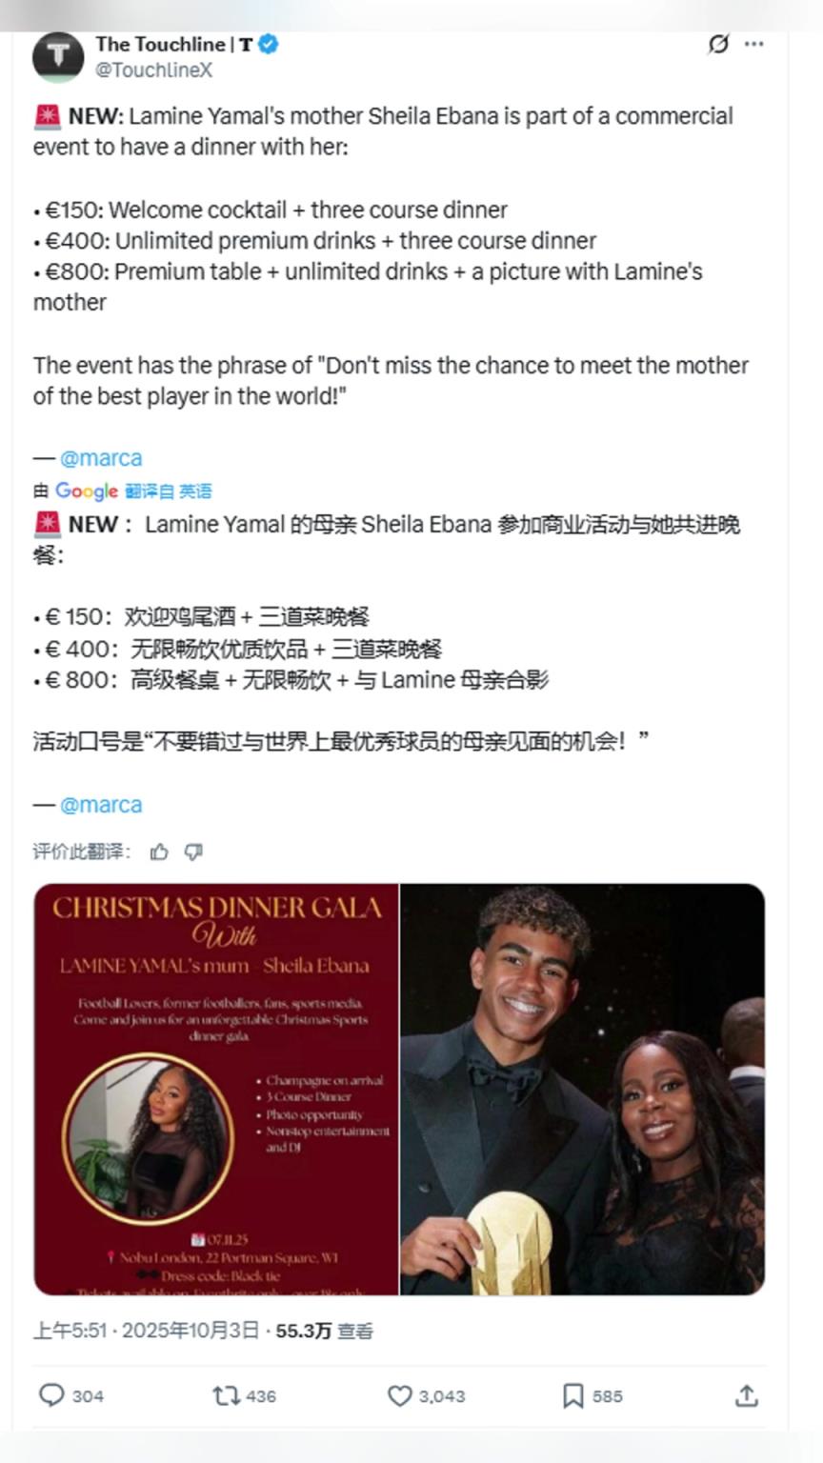Viewport: 823px width, 1463px height.
Task: Bookmark the post with 585 saves
Action: coord(592,1396)
